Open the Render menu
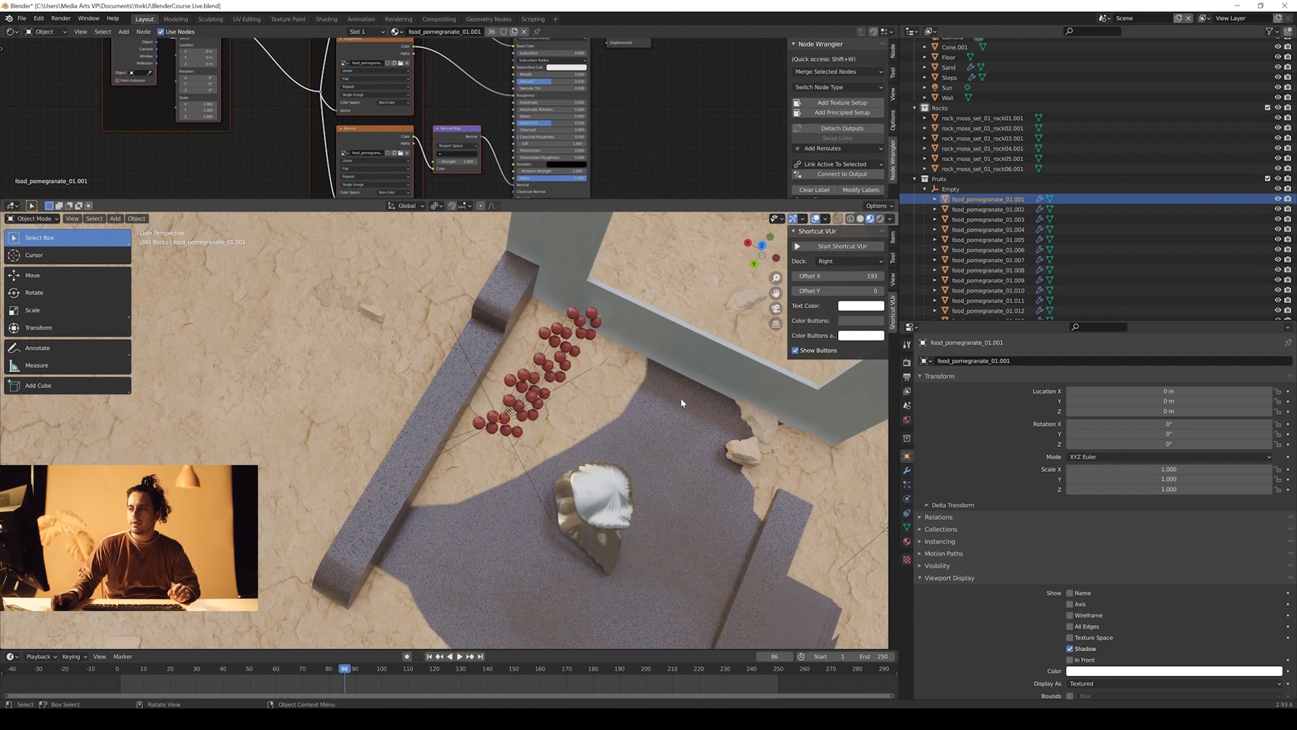Viewport: 1297px width, 730px height. [x=61, y=18]
